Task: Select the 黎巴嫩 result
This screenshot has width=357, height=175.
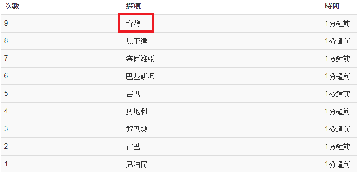Action: click(x=137, y=129)
